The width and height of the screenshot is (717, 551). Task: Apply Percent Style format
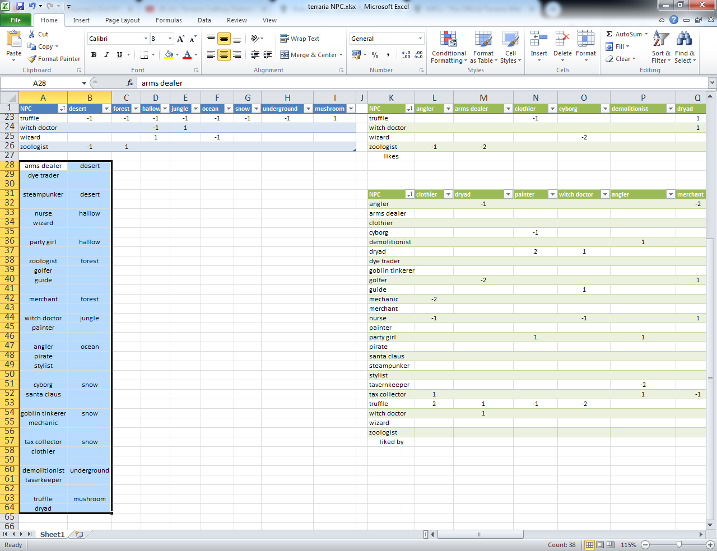[x=375, y=55]
